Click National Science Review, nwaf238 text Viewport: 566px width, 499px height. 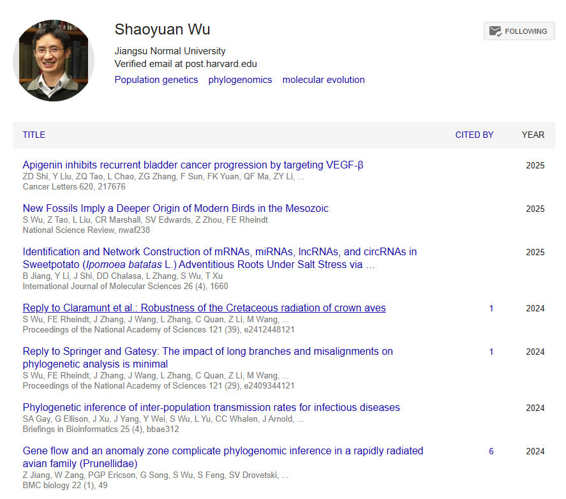pos(86,230)
